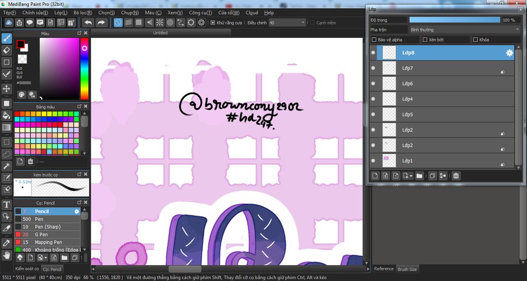Hide the Lớp7 layer visibility dot
Image resolution: width=527 pixels, height=281 pixels.
[x=373, y=68]
